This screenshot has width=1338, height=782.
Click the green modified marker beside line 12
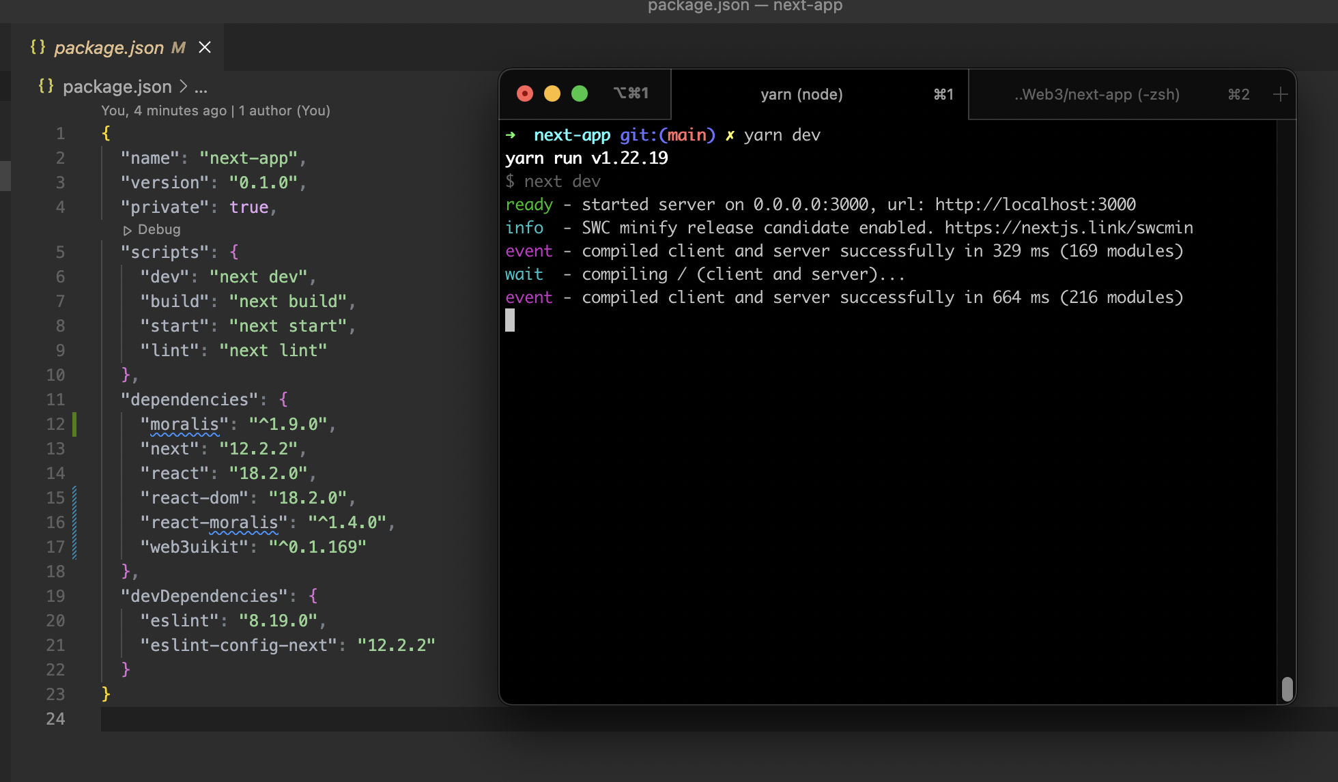[x=75, y=424]
